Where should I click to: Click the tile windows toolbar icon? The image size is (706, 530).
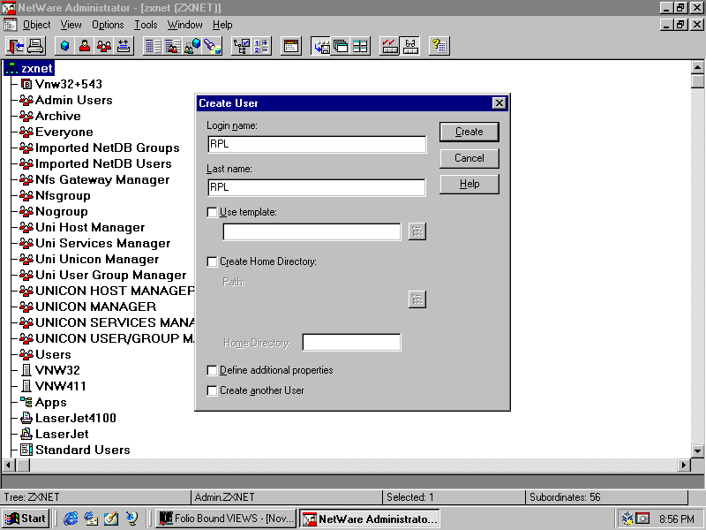click(360, 46)
